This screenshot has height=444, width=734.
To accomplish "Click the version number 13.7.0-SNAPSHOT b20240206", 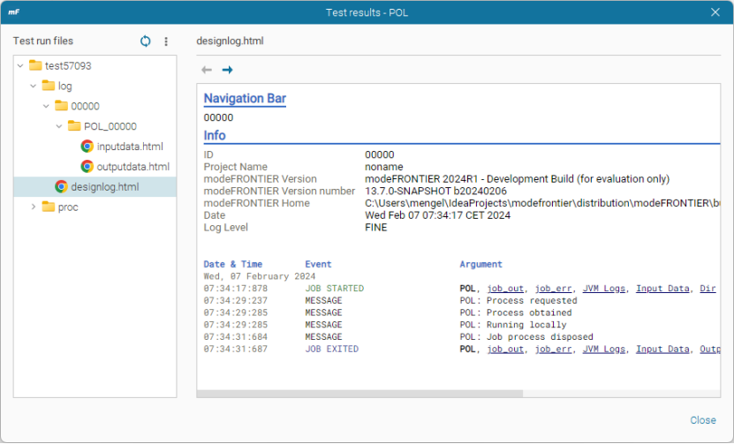I will (x=435, y=191).
